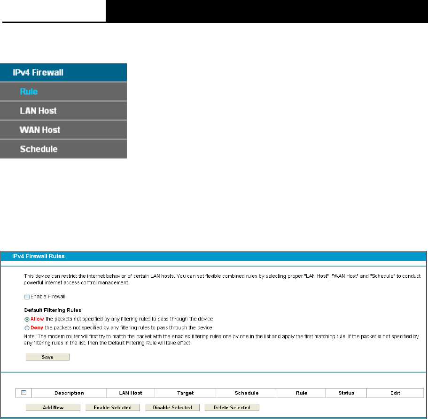Screen dimensions: 428x419
Task: Tick the Enable Firewall checkbox
Action: pos(27,297)
